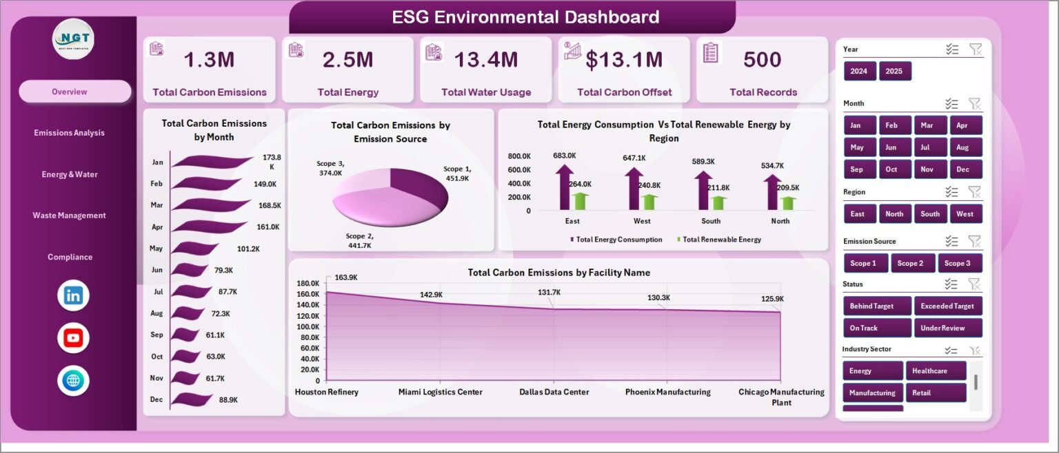Clear filter icon for Emission Source slicer
This screenshot has height=453, width=1059.
pos(975,241)
